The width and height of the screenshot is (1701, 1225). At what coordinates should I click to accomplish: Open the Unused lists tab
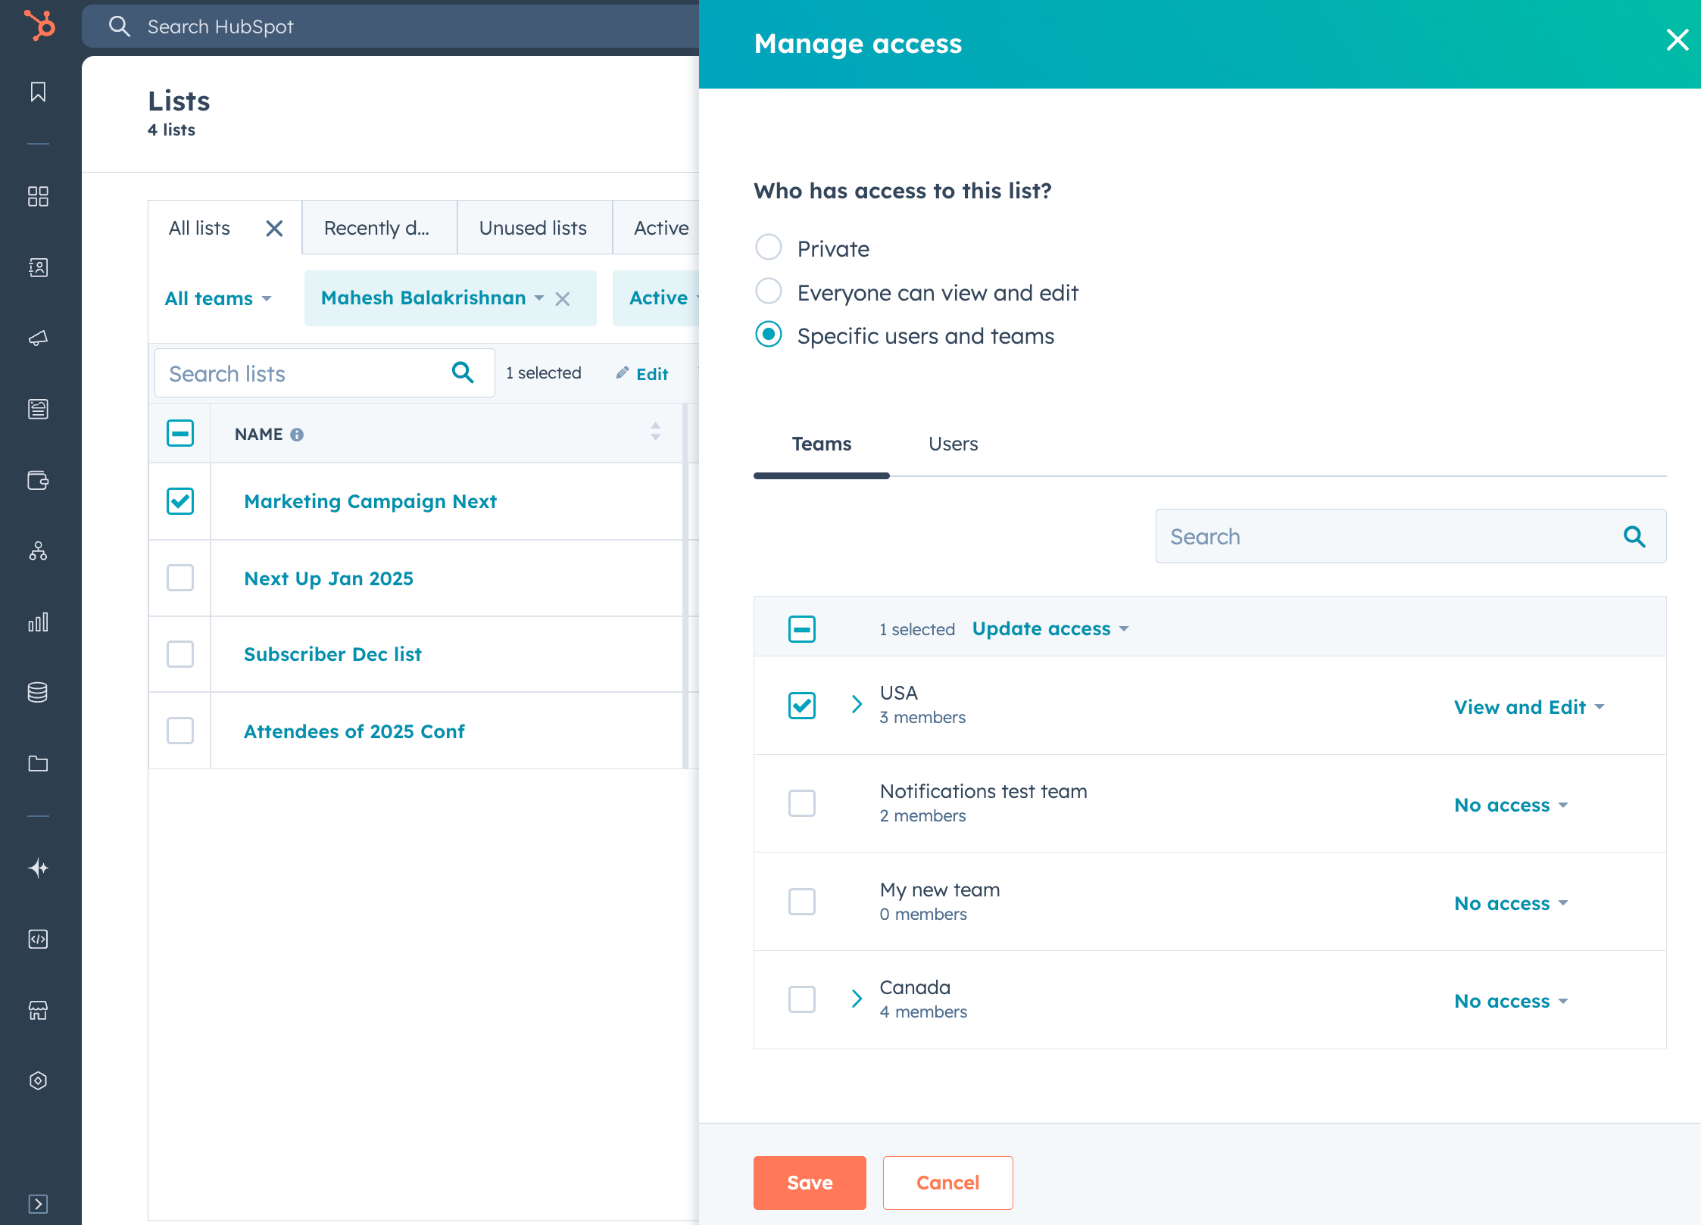point(532,227)
